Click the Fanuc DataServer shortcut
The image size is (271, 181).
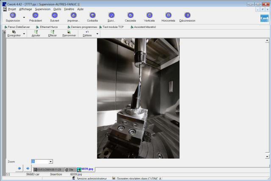pos(17,27)
